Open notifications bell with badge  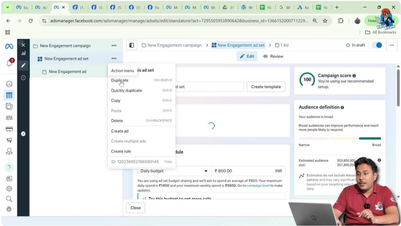pyautogui.click(x=9, y=62)
